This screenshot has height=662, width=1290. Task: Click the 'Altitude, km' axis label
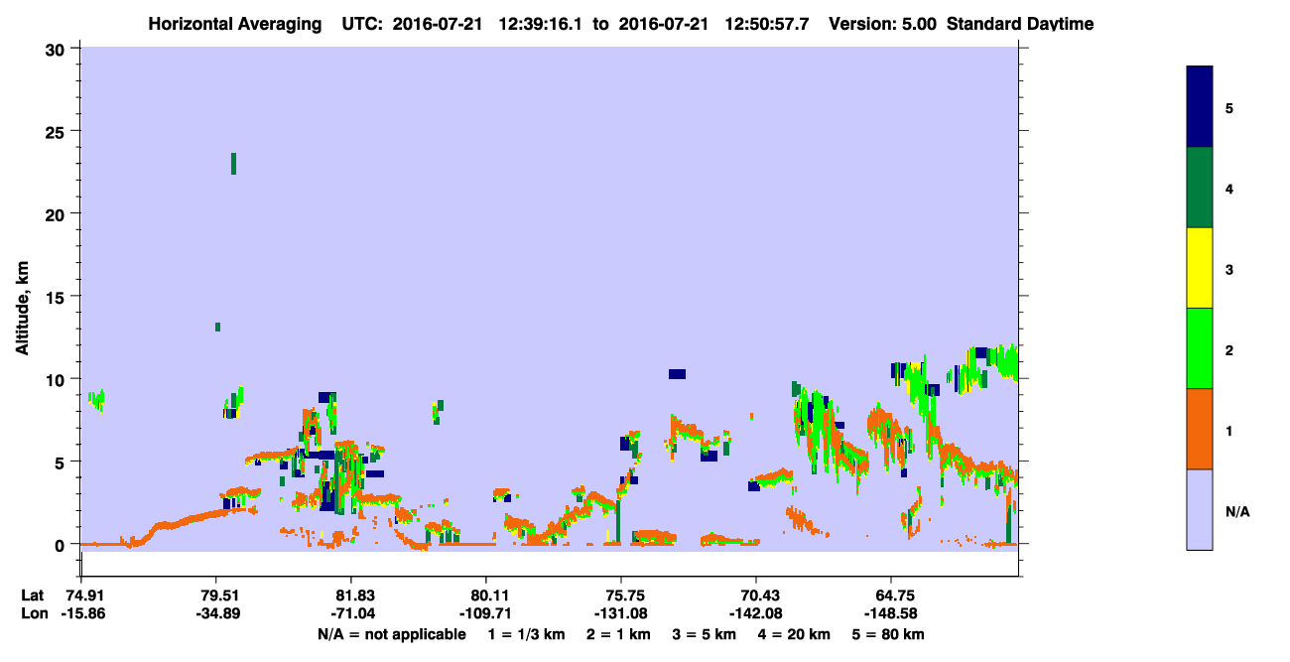click(22, 308)
